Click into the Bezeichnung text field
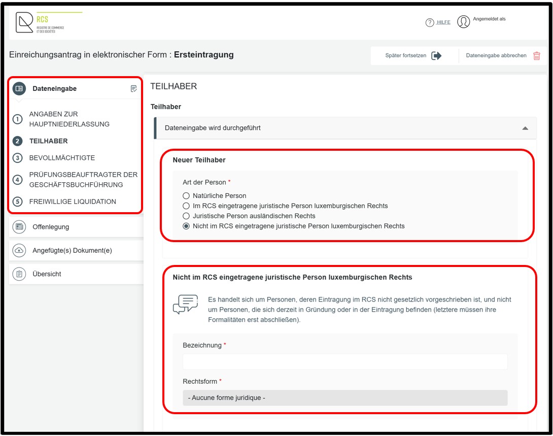The width and height of the screenshot is (553, 436). 345,362
